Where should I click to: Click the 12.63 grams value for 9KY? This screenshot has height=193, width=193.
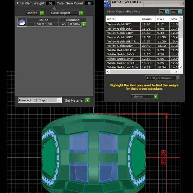(x=146, y=24)
